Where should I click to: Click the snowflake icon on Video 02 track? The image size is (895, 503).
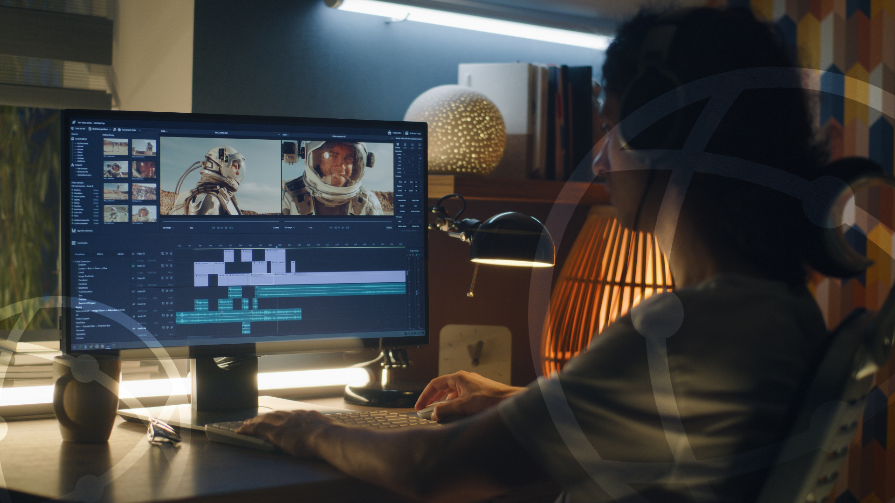coord(167,265)
